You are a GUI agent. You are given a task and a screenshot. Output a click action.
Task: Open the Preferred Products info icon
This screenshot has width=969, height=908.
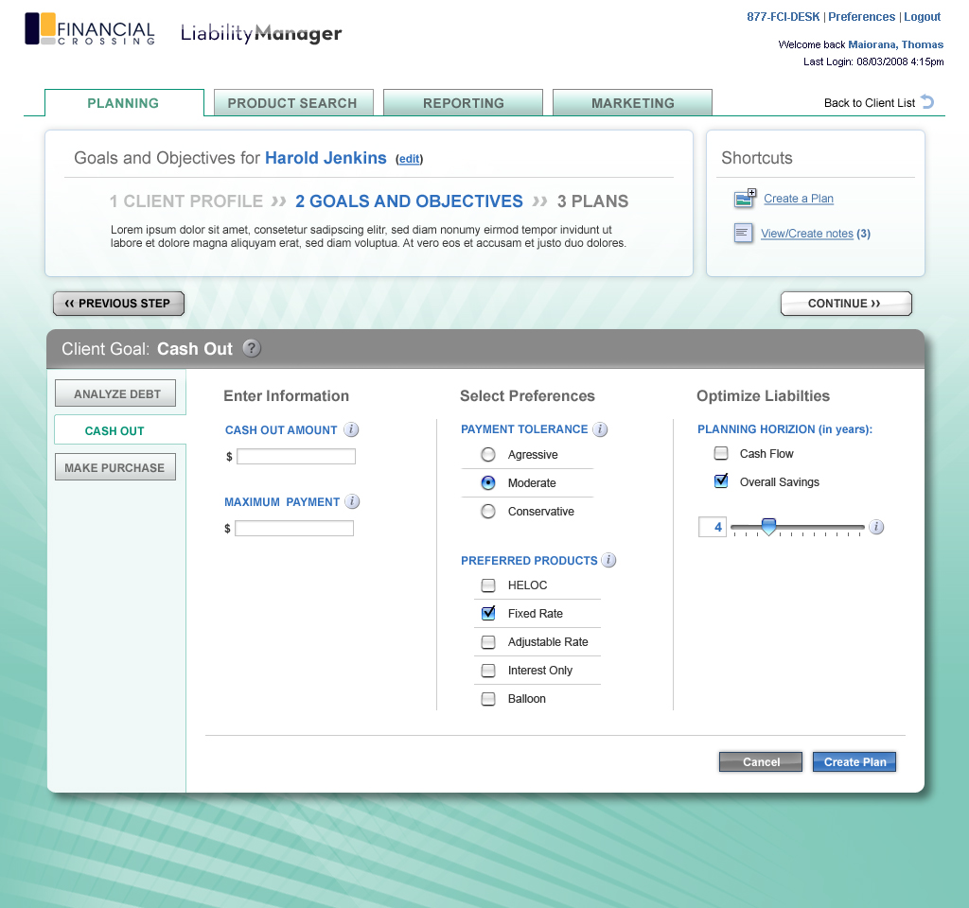(608, 560)
